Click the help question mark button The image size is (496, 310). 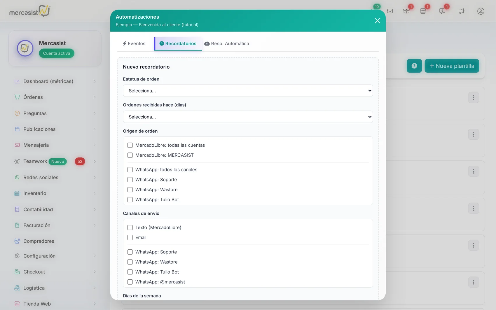(414, 66)
